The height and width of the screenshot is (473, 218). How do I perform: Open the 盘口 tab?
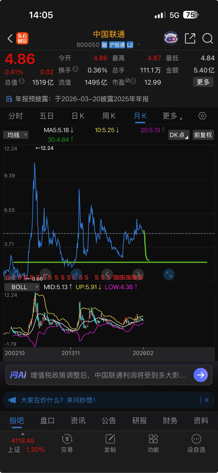click(x=47, y=420)
